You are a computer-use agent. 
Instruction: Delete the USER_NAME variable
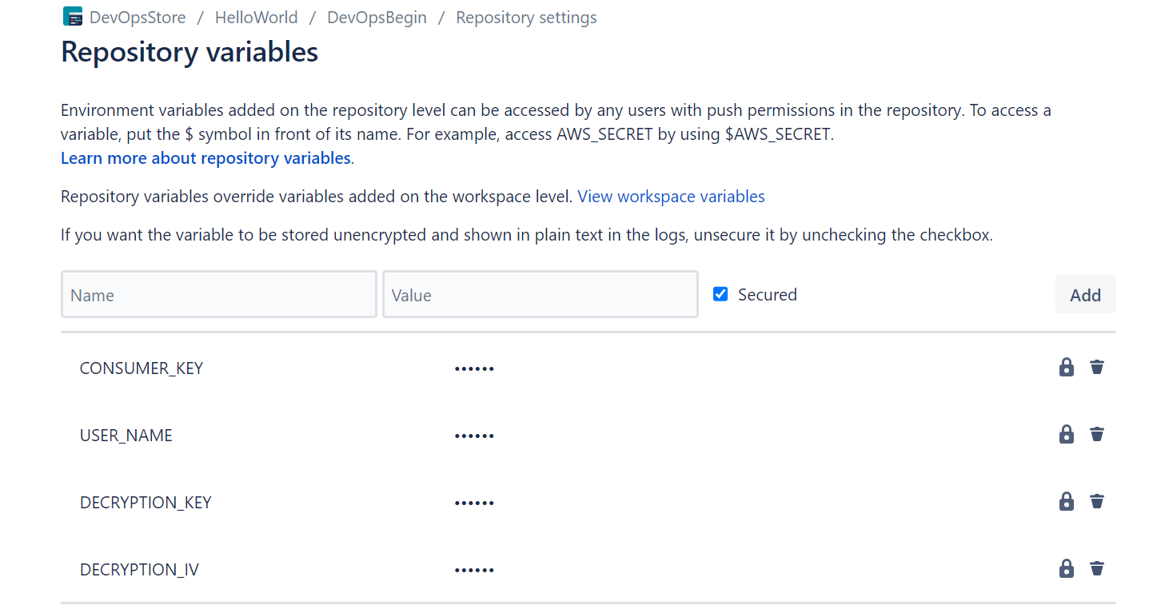point(1096,434)
